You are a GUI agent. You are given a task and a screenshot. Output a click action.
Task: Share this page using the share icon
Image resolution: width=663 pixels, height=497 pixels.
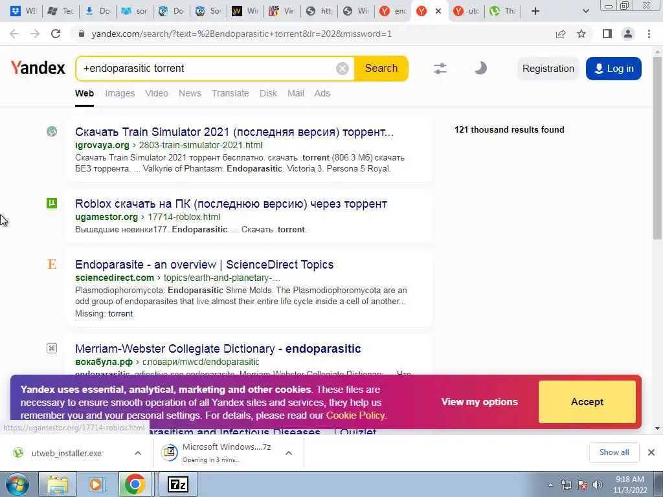click(x=561, y=34)
